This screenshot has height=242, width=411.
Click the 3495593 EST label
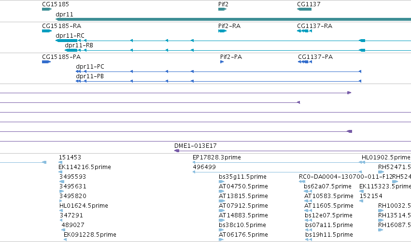point(72,177)
